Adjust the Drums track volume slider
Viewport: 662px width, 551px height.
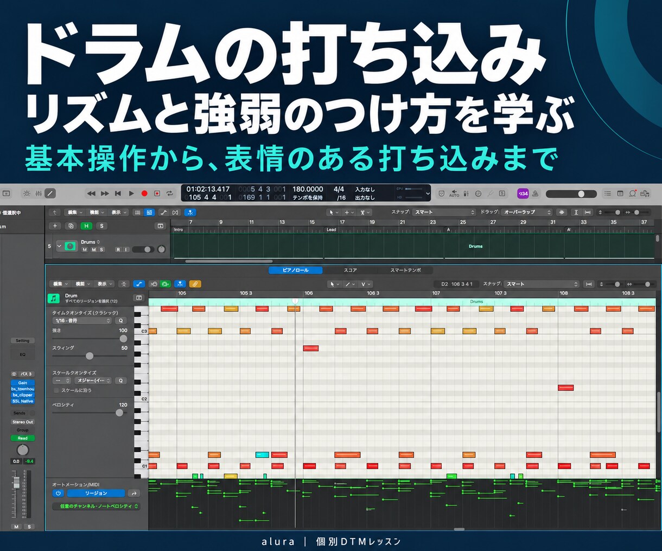point(142,249)
